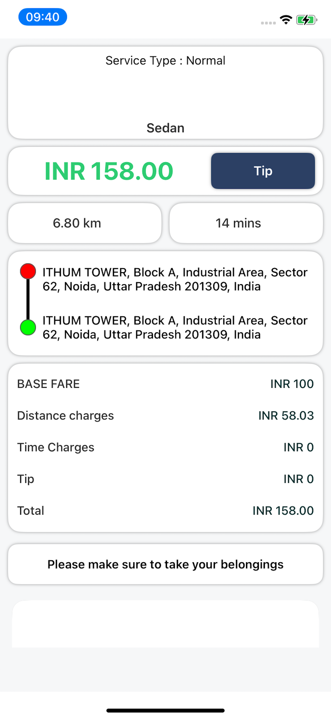Tap the Time Charges row
331x719 pixels.
(165, 447)
